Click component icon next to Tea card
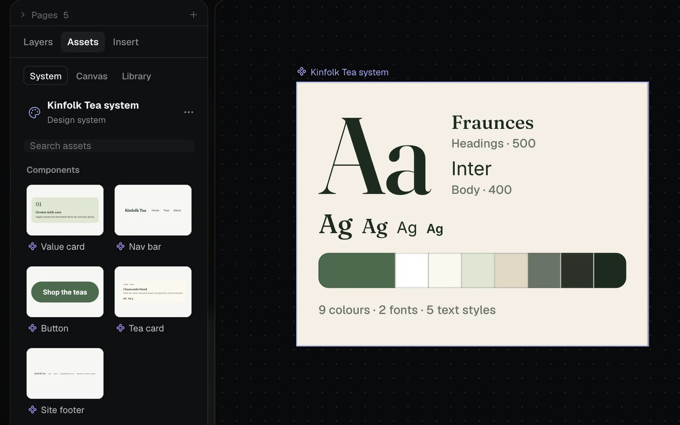 pyautogui.click(x=120, y=328)
